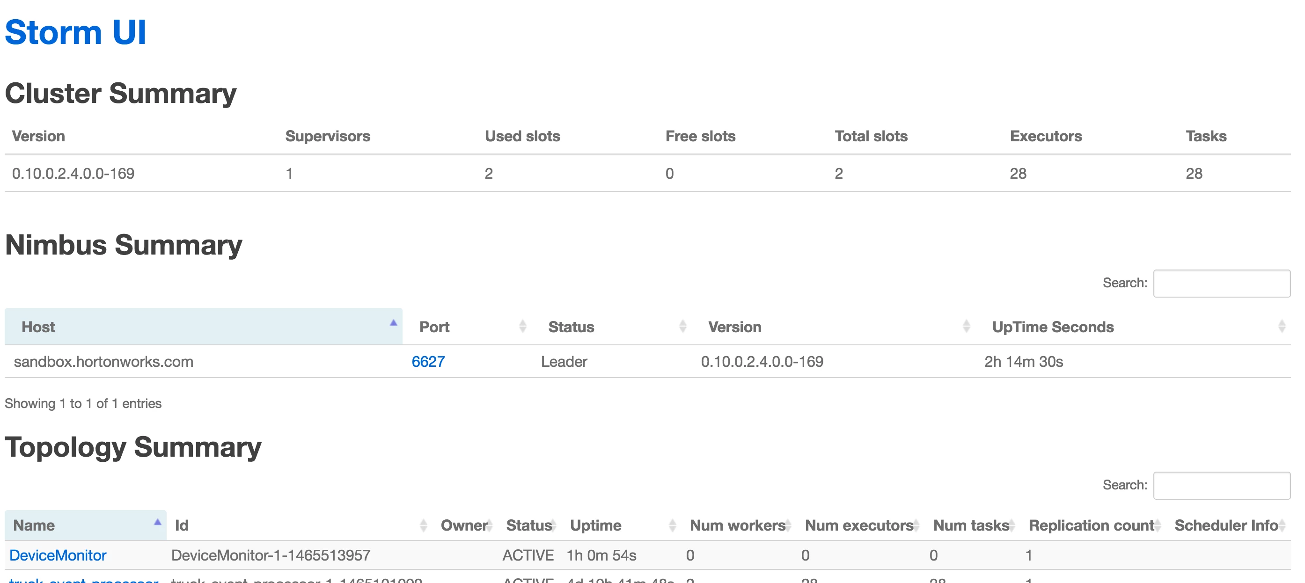Screen dimensions: 1305x583
Task: Open the Storm UI home link
Action: click(75, 32)
